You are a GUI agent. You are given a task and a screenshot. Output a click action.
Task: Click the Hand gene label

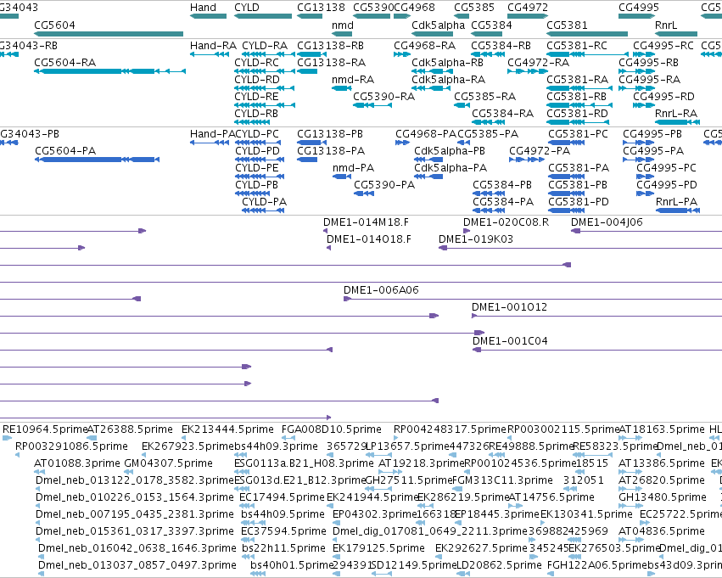203,8
